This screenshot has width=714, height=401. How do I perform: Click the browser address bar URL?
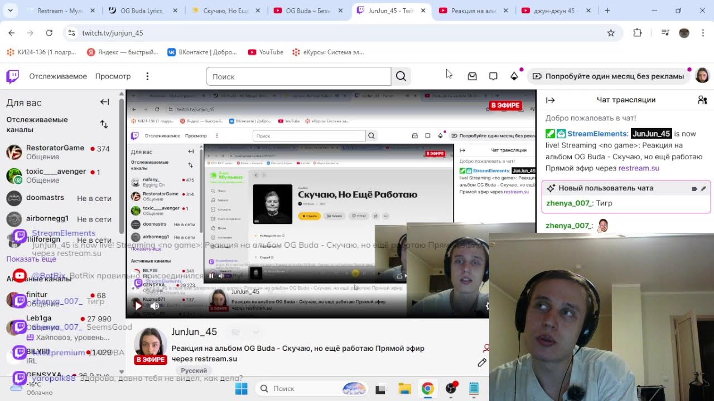113,33
